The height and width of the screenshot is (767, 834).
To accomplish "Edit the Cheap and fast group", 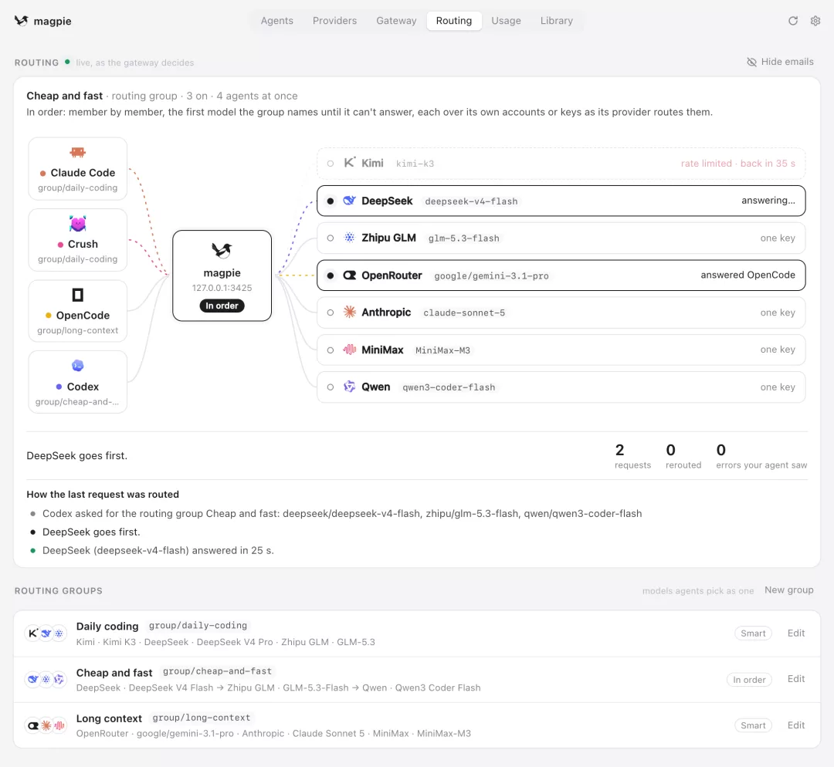I will pos(795,679).
